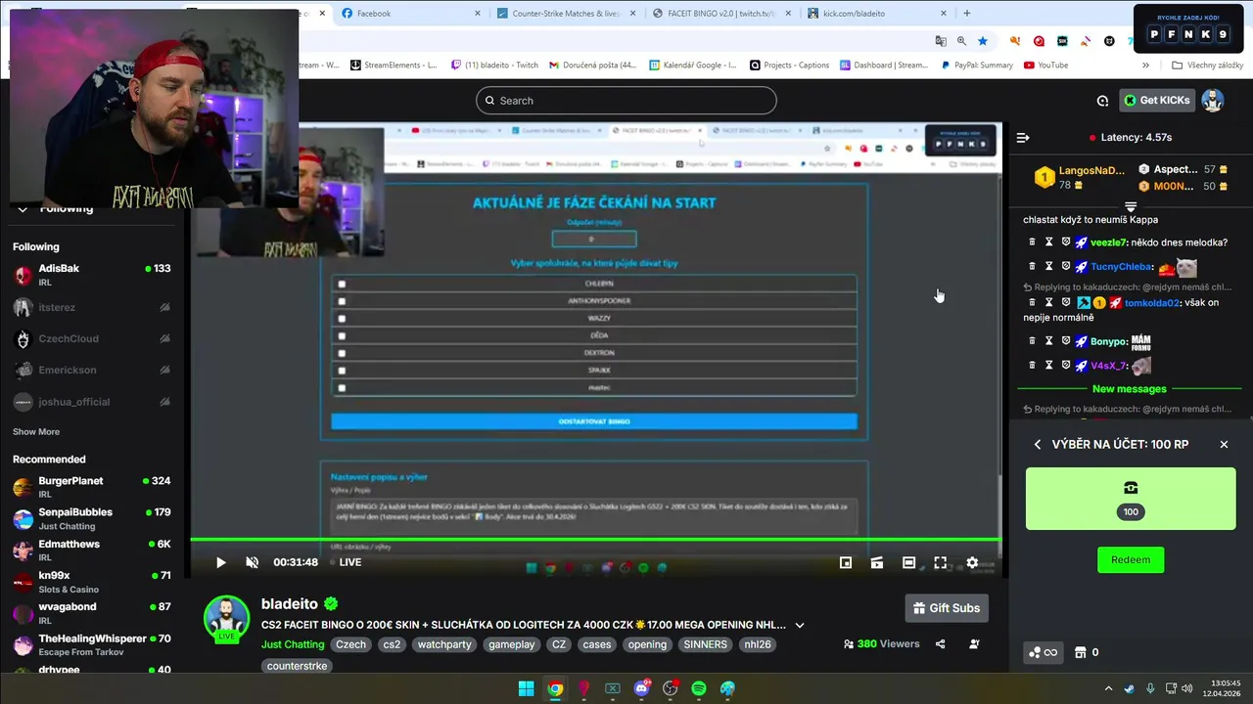Expand the hidden bookmarks chevron
1253x704 pixels.
(x=1145, y=66)
